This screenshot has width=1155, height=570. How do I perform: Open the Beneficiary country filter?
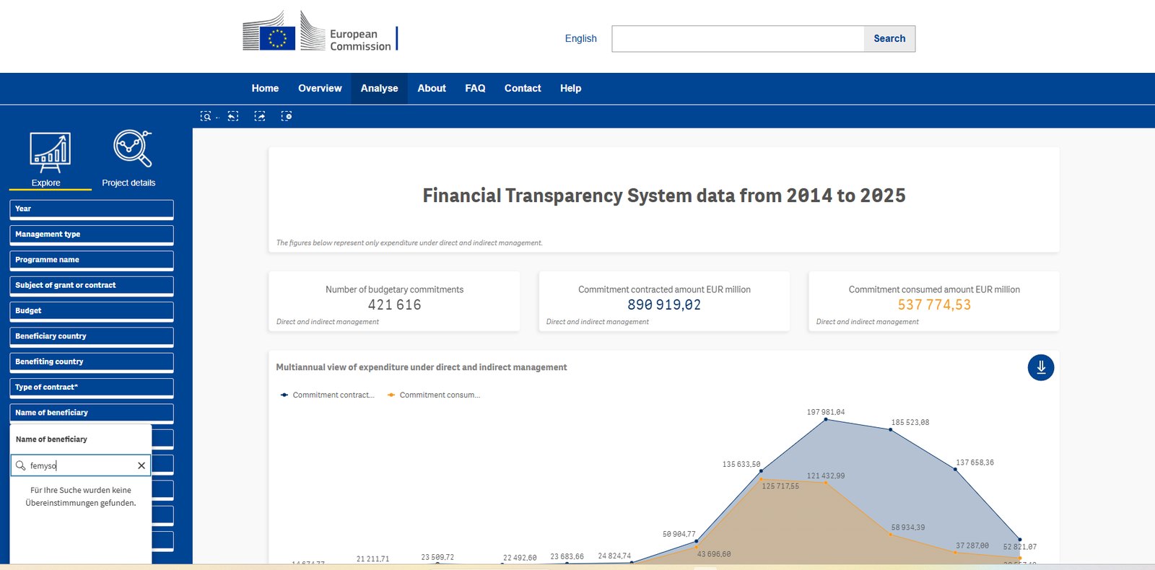91,336
